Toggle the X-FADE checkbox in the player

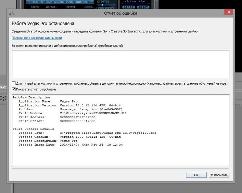pos(98,2)
